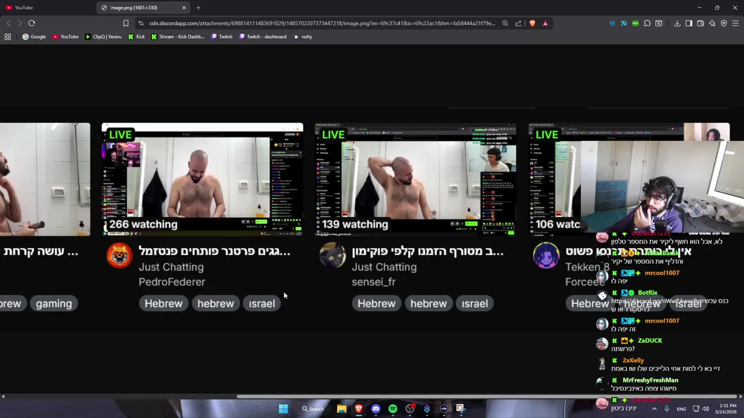Switch to the YouTube tab
744x418 pixels.
coord(46,8)
